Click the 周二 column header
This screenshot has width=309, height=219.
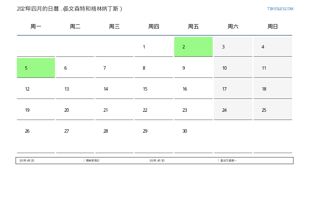pos(75,26)
